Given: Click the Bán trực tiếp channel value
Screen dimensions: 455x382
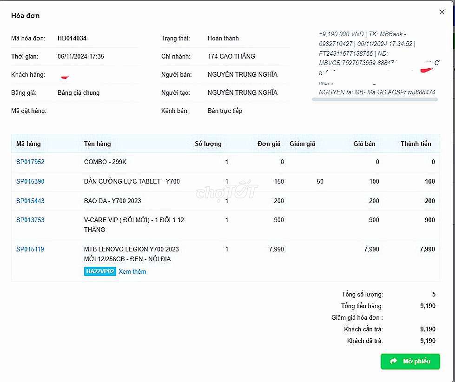Looking at the screenshot, I should click(225, 111).
